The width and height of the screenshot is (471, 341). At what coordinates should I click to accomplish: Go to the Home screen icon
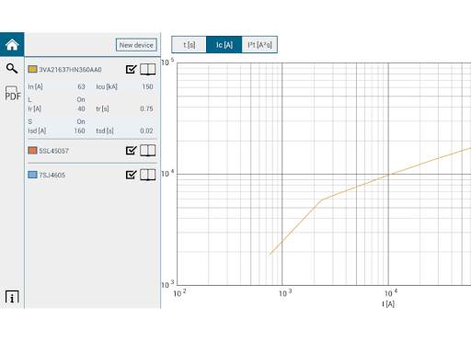click(x=12, y=45)
